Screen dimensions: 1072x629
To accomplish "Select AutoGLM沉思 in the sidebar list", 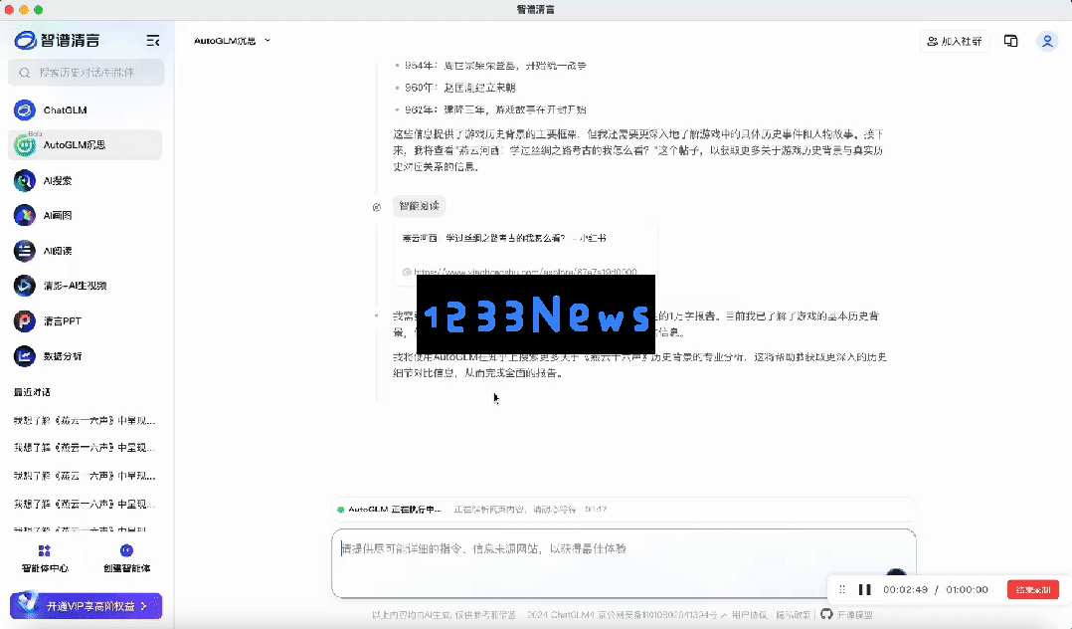I will tap(85, 145).
